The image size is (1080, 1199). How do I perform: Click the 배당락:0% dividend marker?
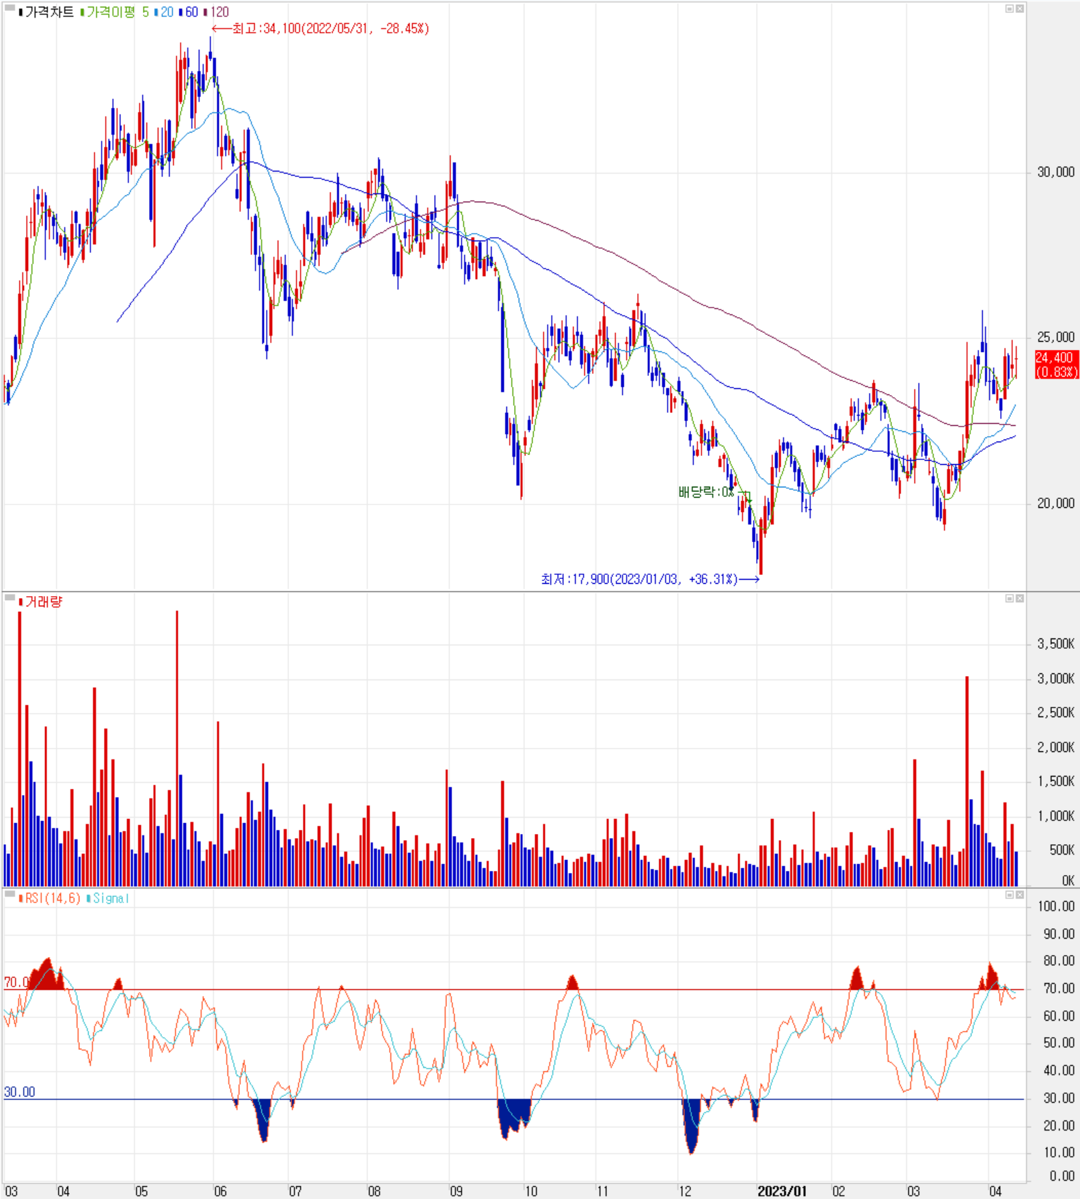[706, 492]
